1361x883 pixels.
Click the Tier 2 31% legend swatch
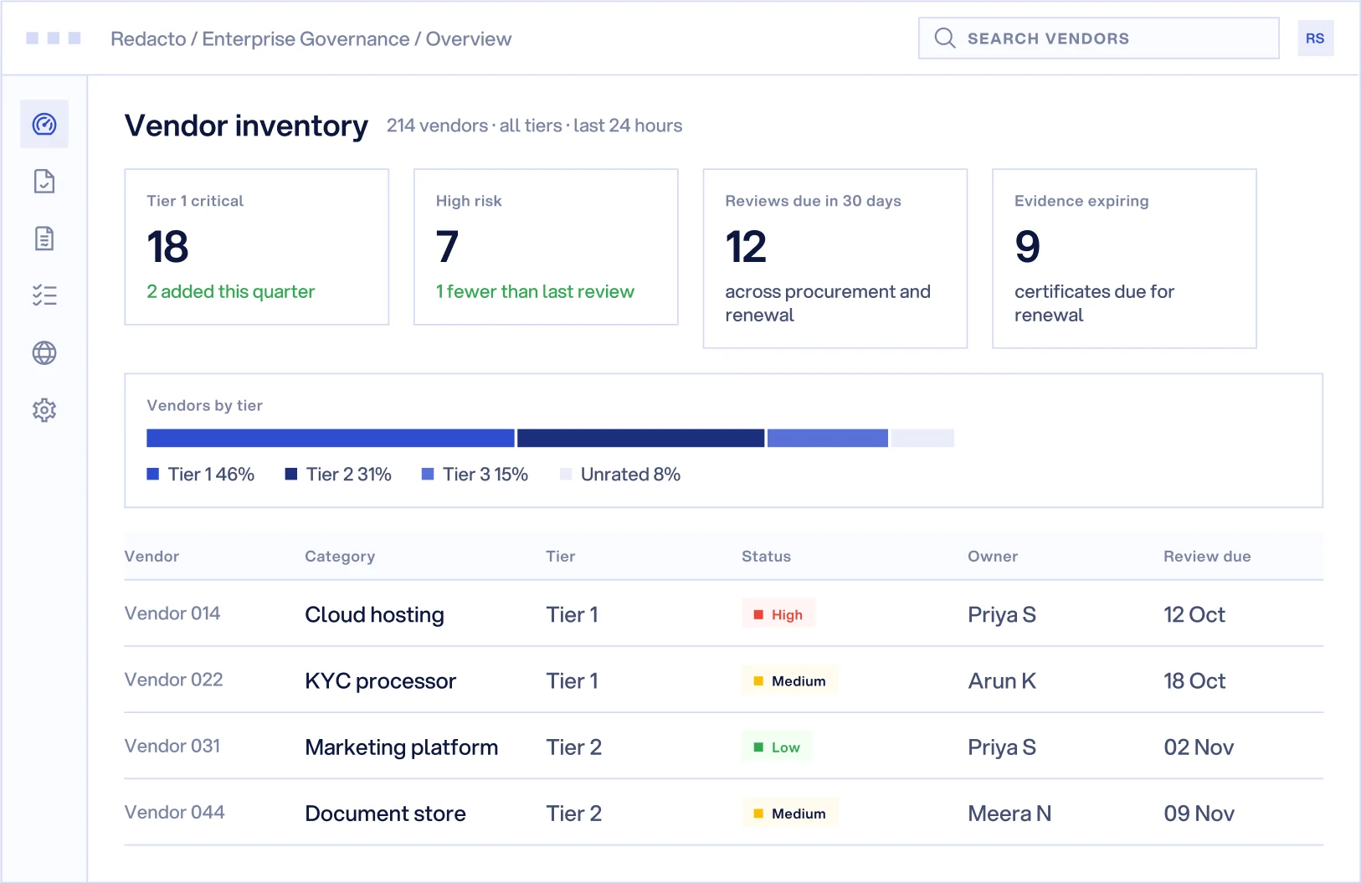291,475
